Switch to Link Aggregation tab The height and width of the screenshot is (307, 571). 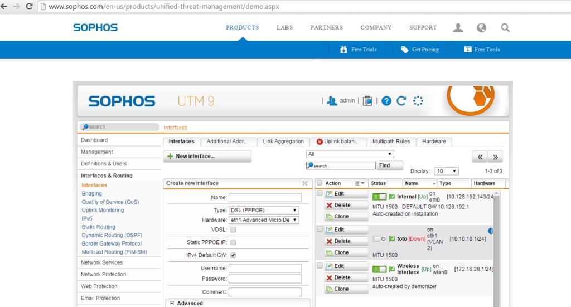[x=283, y=142]
